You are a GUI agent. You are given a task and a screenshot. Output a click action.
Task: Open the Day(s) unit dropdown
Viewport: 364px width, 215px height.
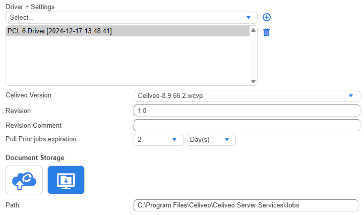point(210,139)
